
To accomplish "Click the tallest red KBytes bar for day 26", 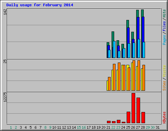I will [x=133, y=108].
